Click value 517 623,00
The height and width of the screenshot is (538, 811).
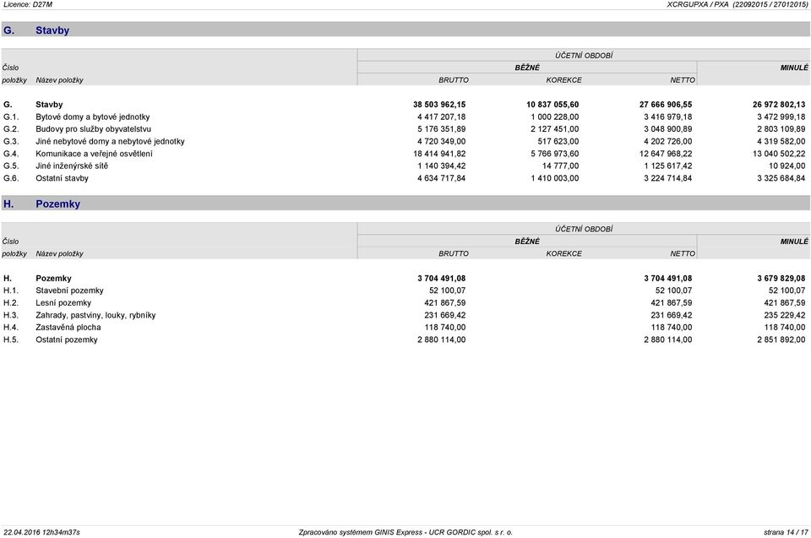pyautogui.click(x=558, y=141)
